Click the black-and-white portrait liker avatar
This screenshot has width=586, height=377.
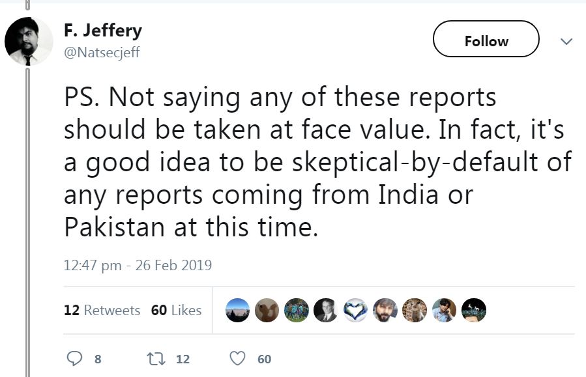[325, 311]
